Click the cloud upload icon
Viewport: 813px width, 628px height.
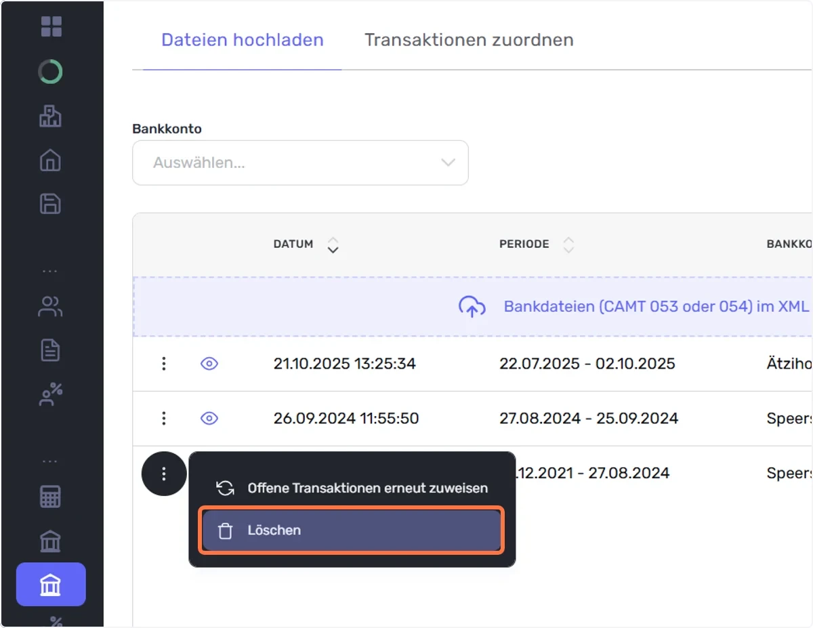pyautogui.click(x=472, y=307)
